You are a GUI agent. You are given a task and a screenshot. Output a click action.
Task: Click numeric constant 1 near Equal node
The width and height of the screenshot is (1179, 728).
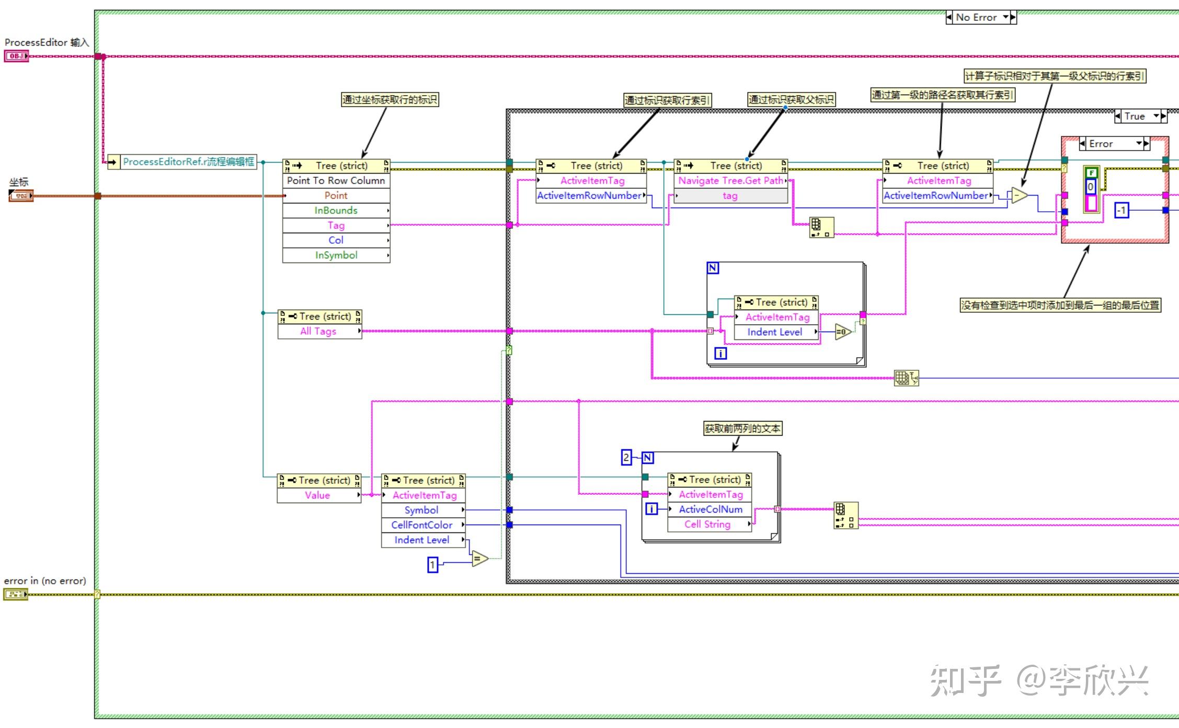tap(433, 565)
